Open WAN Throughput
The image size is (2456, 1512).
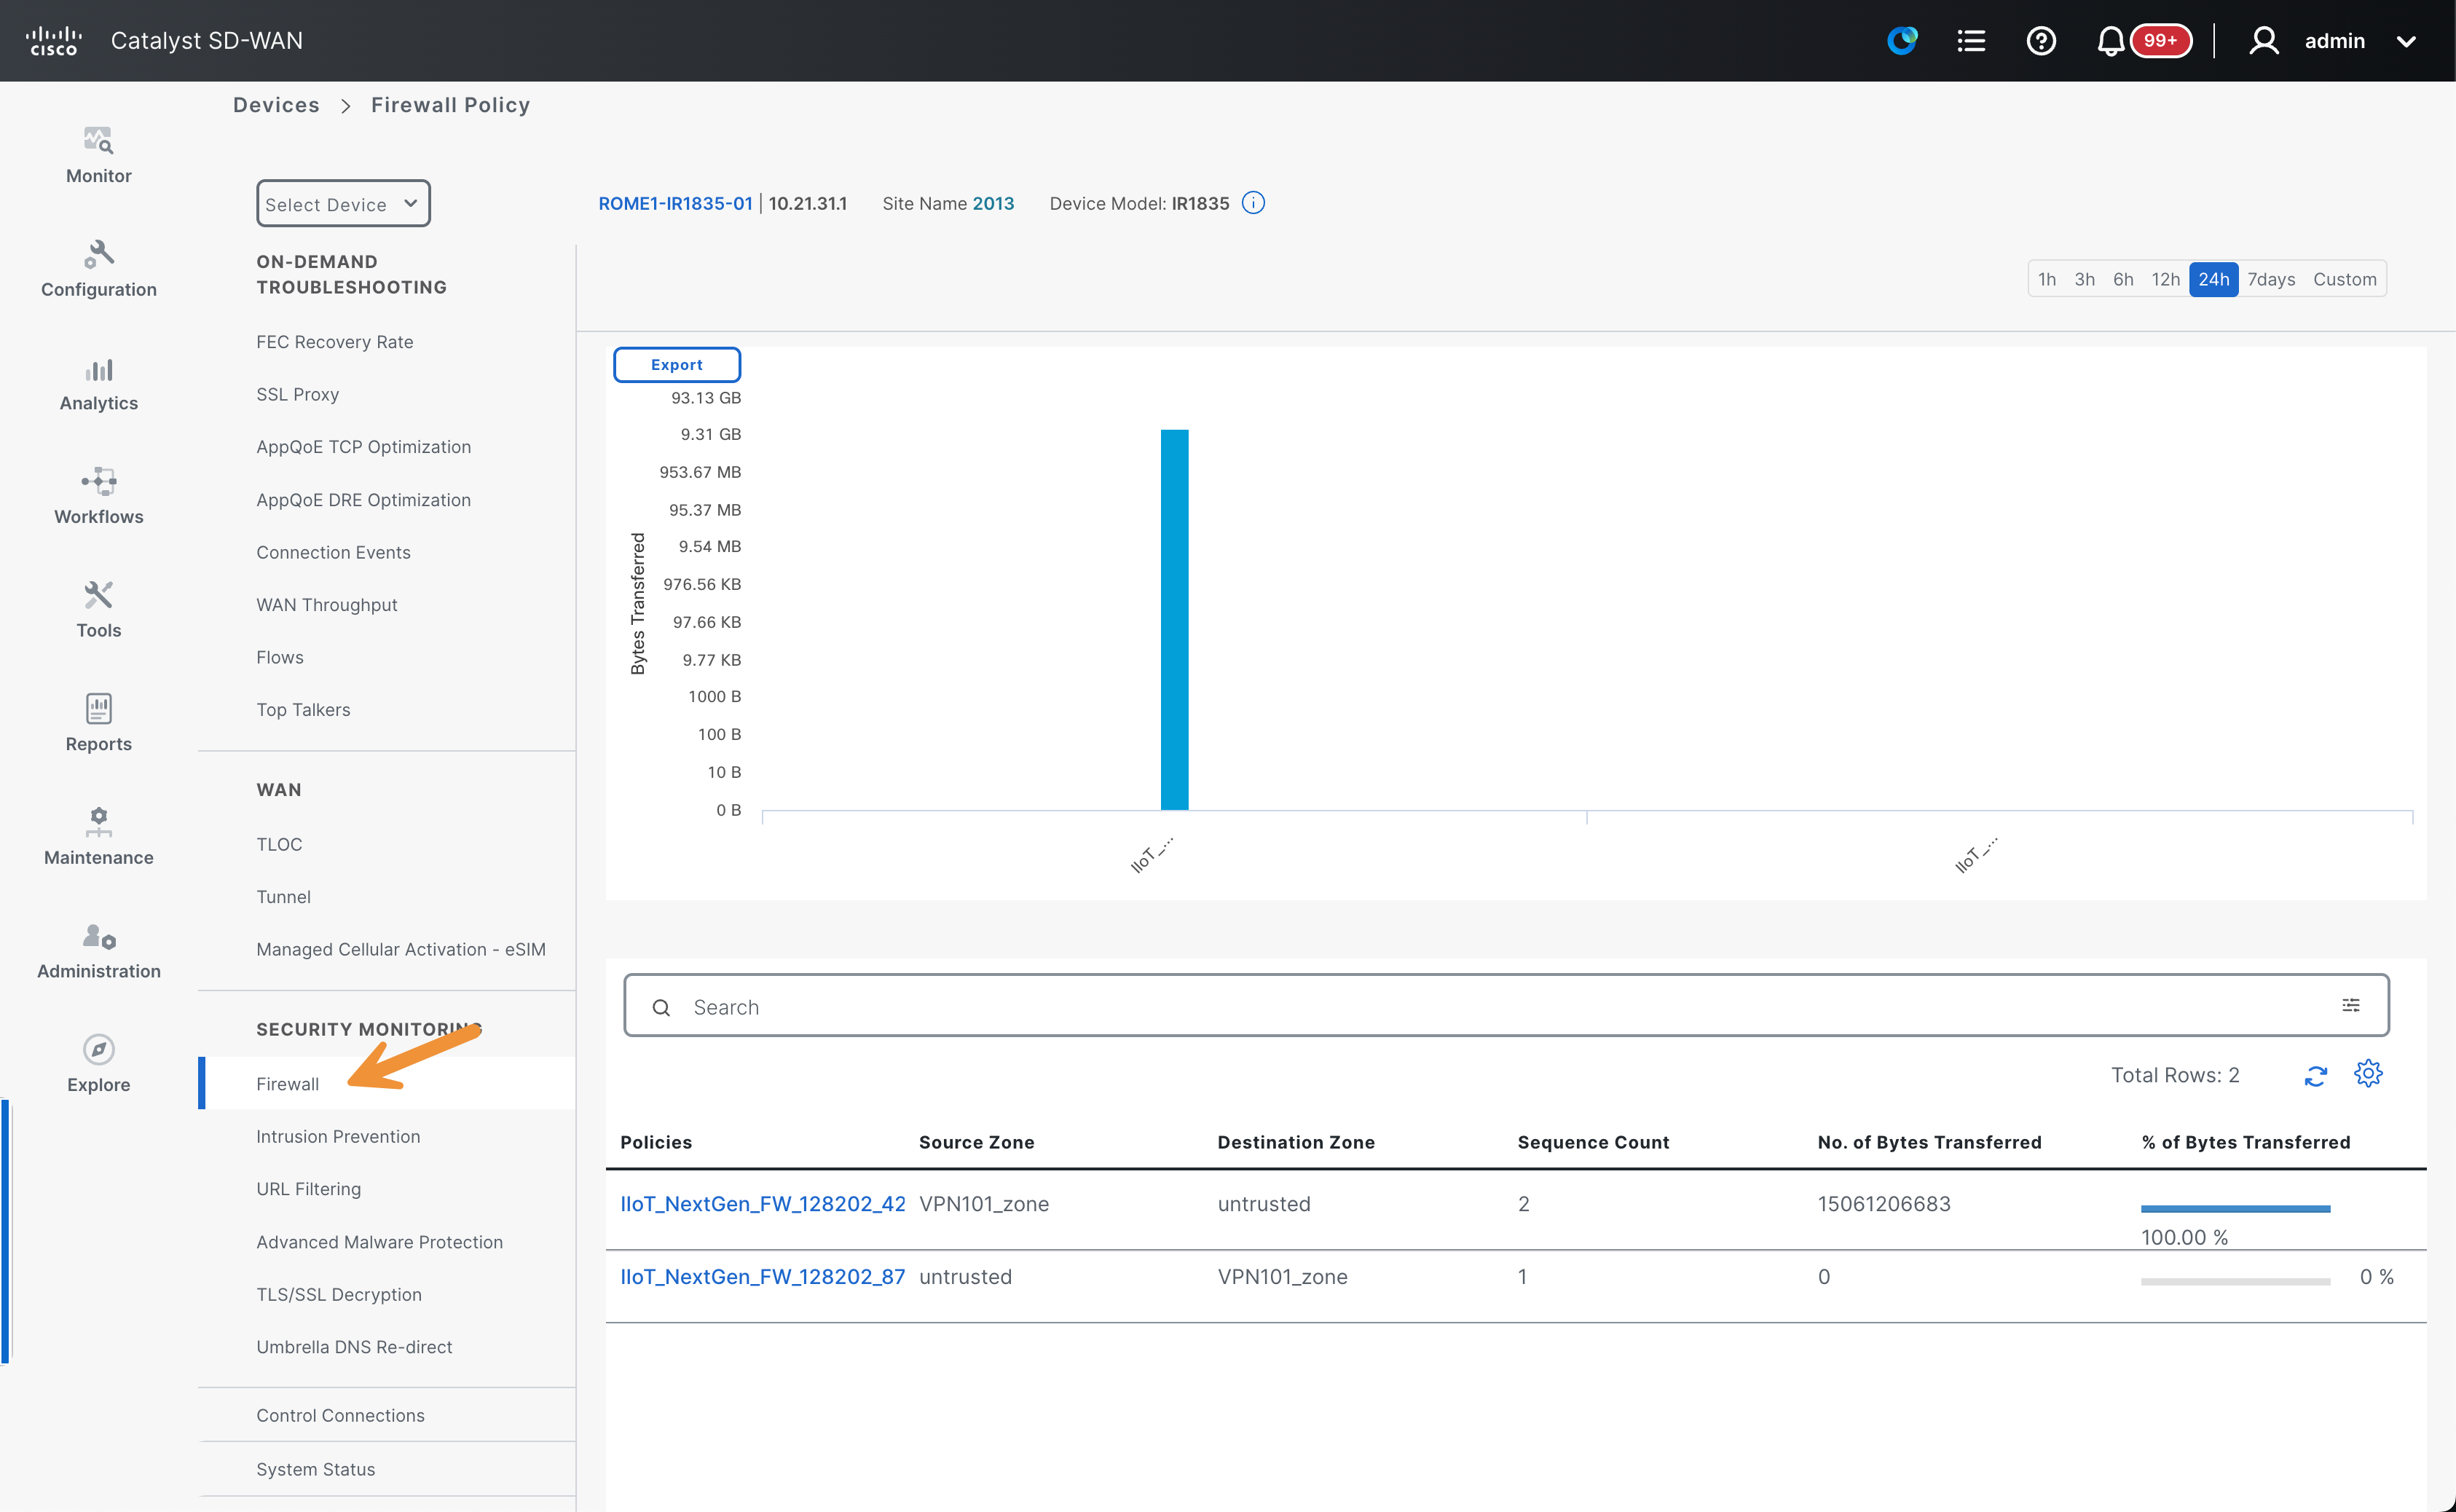326,605
